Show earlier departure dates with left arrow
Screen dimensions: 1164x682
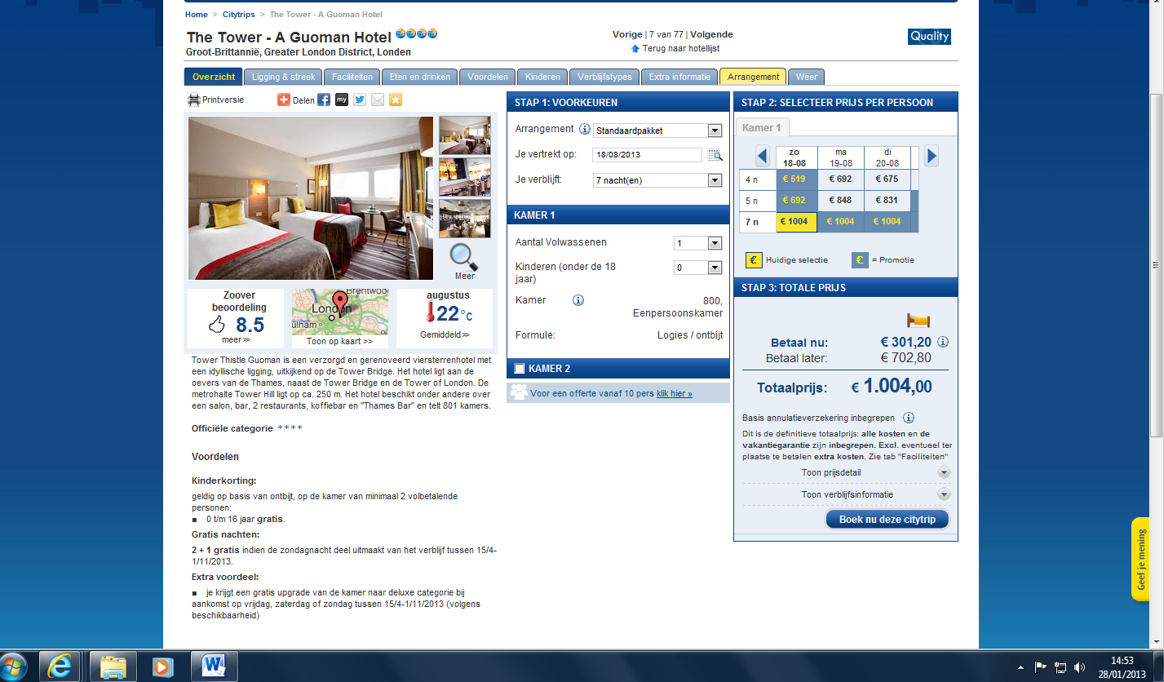coord(763,156)
